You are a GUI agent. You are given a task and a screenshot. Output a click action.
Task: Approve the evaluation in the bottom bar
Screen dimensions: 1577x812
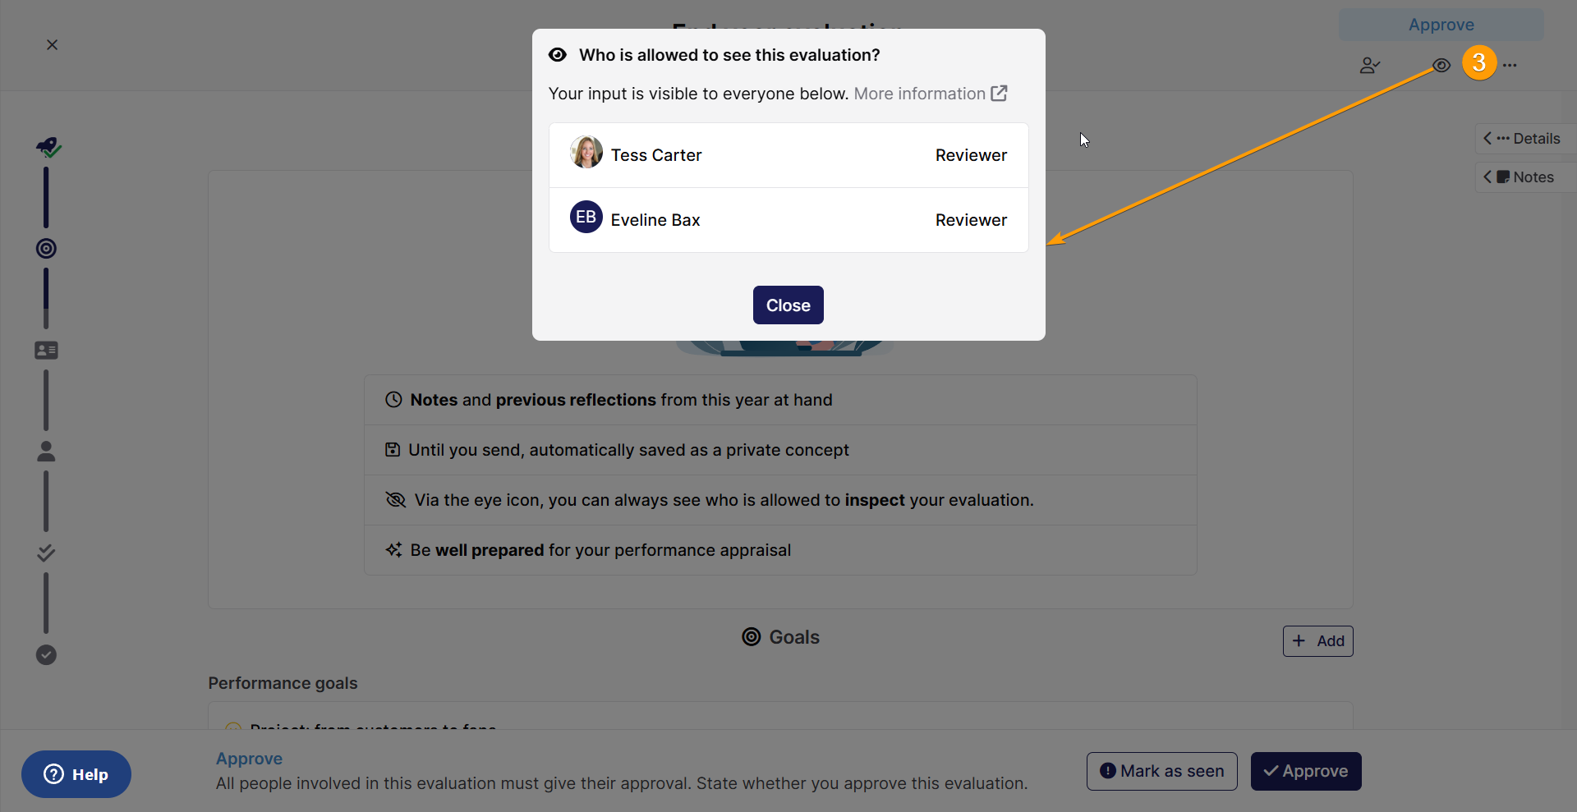point(1305,771)
